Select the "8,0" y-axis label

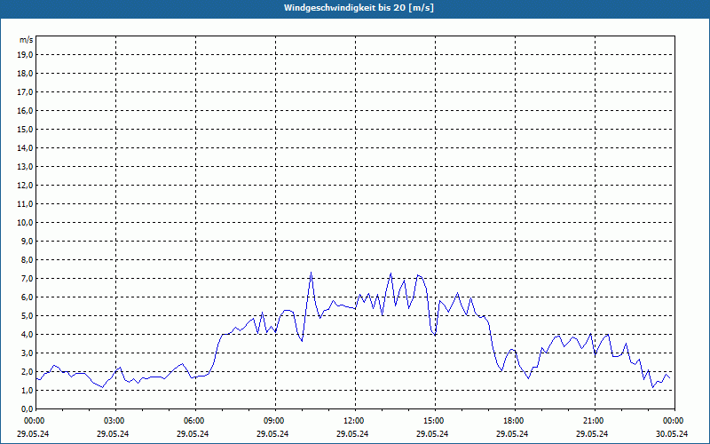pos(27,259)
